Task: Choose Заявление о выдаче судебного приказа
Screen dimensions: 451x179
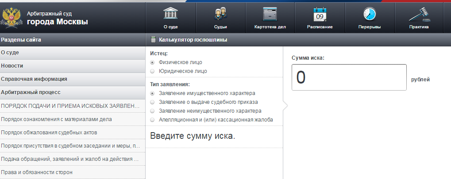Action: click(x=153, y=102)
